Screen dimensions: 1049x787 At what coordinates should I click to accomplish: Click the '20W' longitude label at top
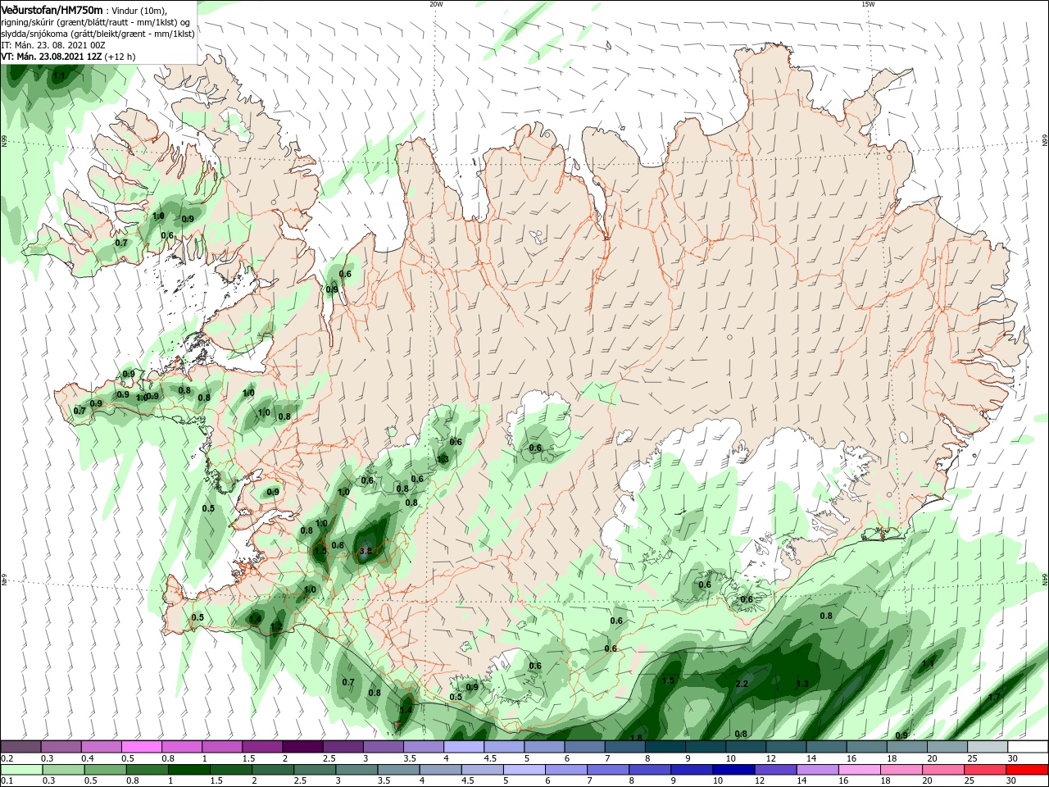pos(436,4)
